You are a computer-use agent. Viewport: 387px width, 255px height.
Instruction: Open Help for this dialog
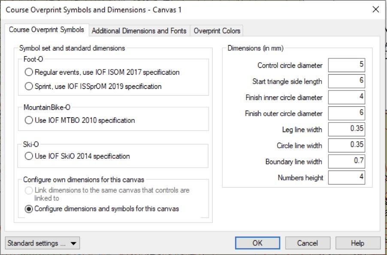(x=358, y=243)
